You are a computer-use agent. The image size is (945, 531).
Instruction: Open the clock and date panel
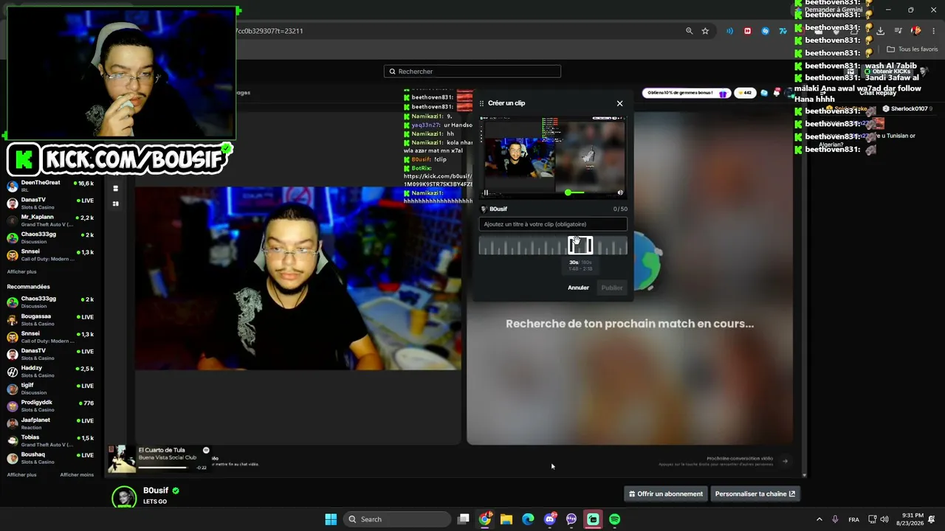[912, 519]
